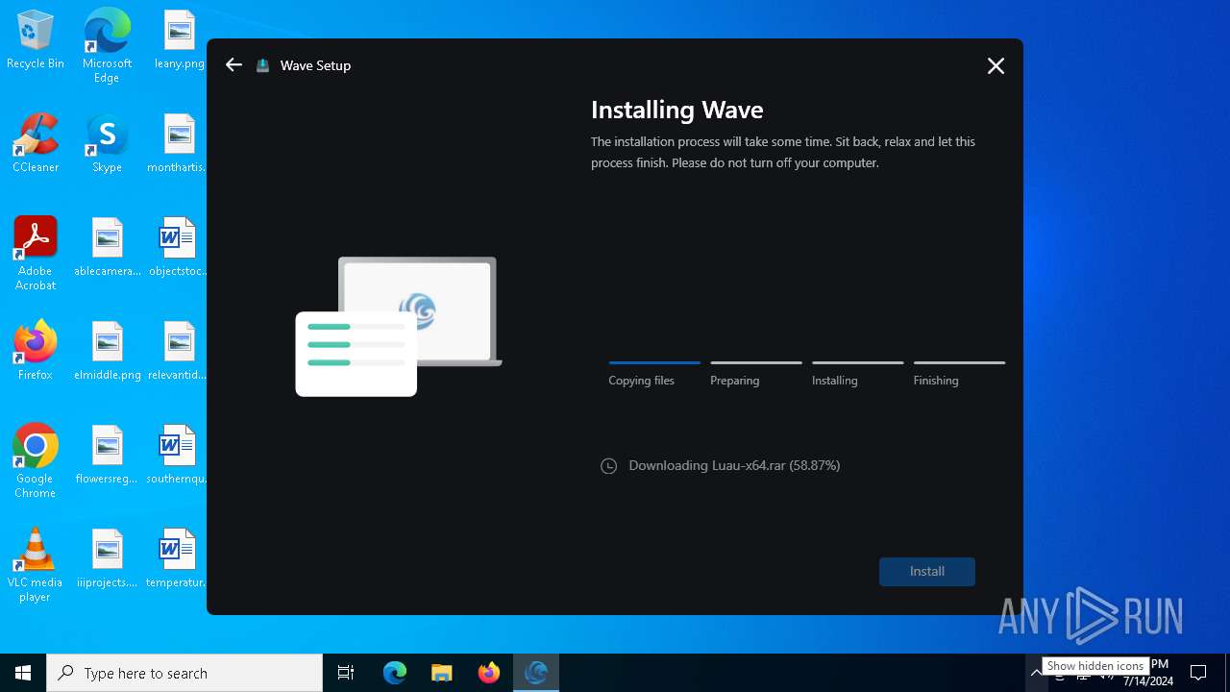Open Firefox desktop shortcut

[36, 351]
